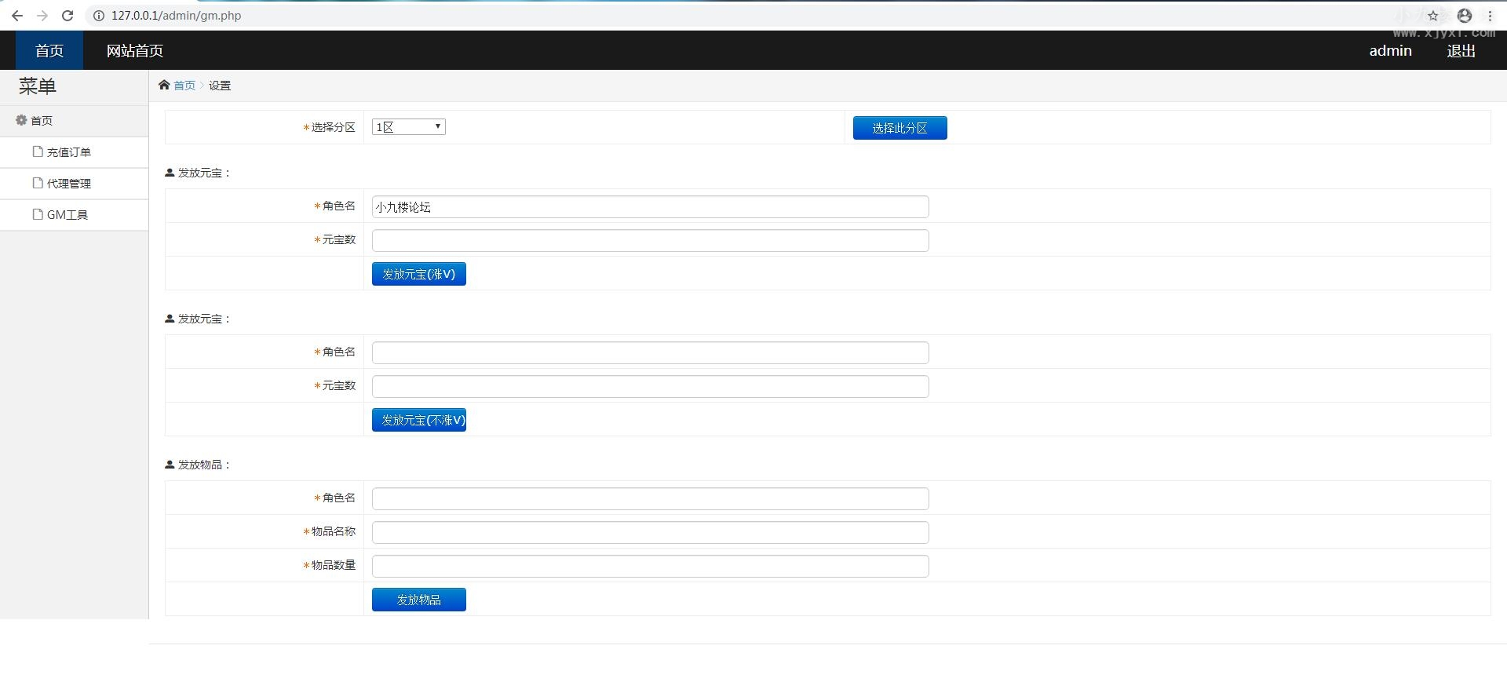
Task: Reload the page with the refresh icon
Action: pos(68,16)
